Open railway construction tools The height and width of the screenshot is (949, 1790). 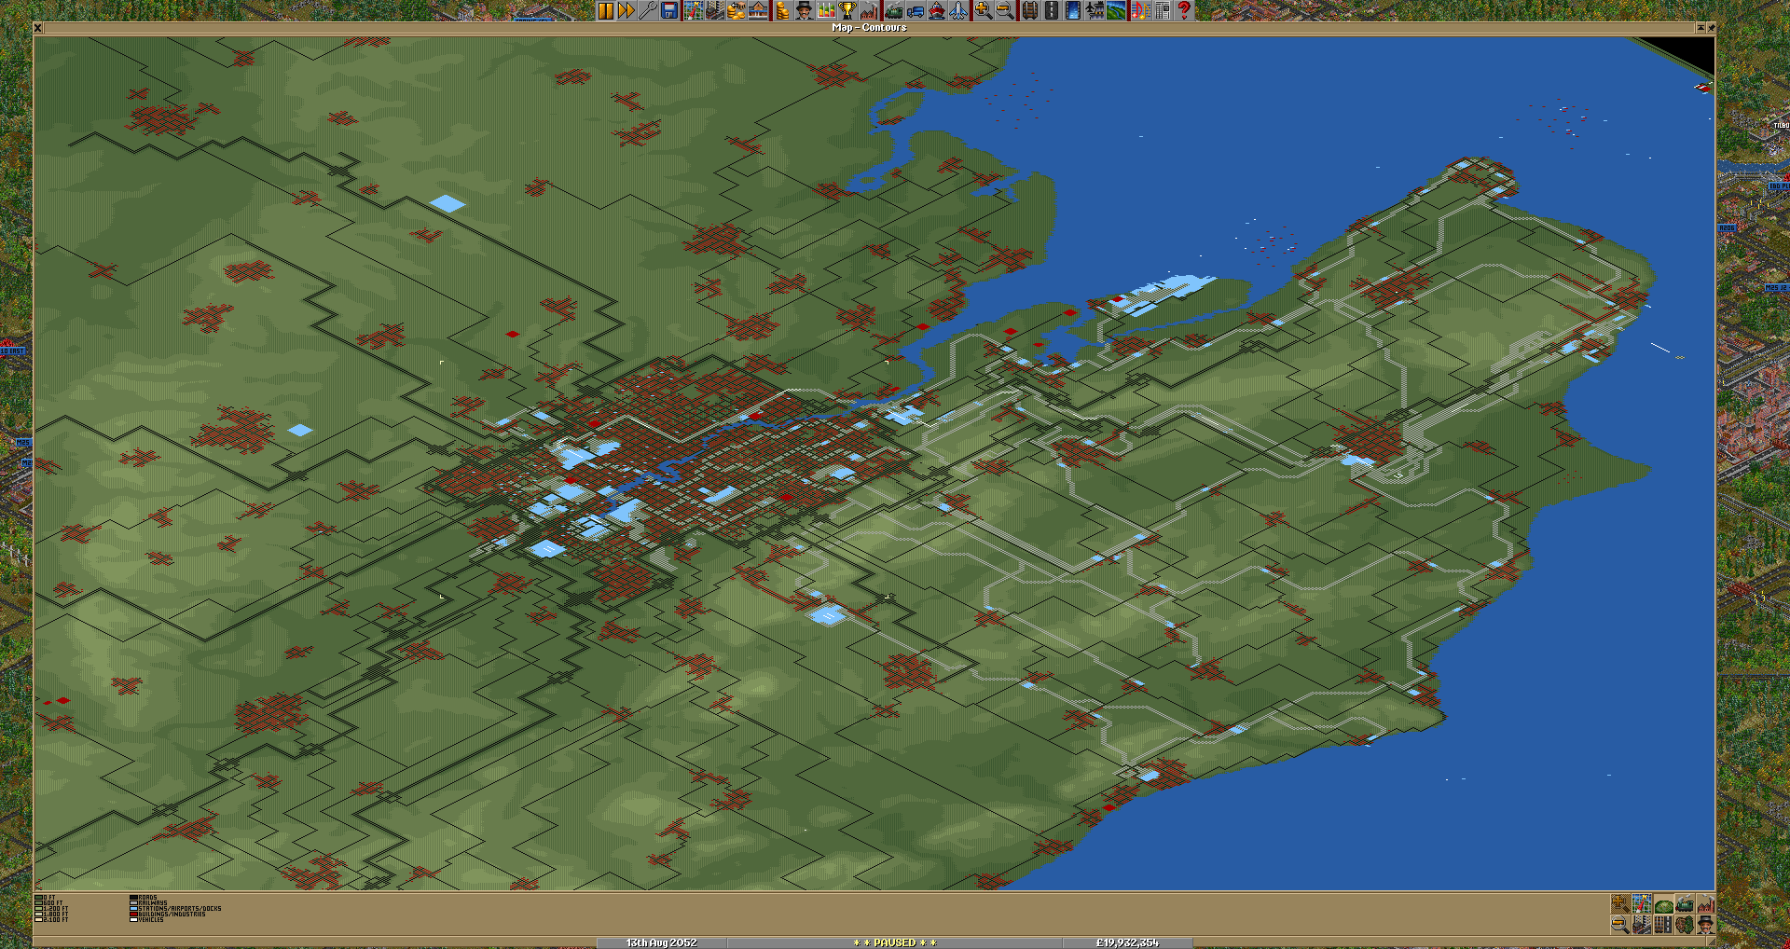(1029, 10)
